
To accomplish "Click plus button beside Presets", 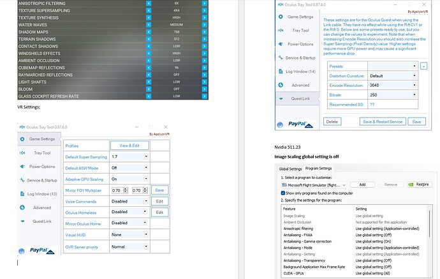I will (x=423, y=66).
